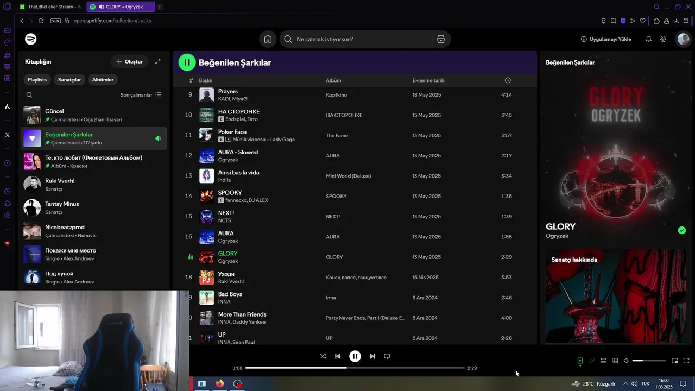Open Opera downloads icon

[x=676, y=21]
